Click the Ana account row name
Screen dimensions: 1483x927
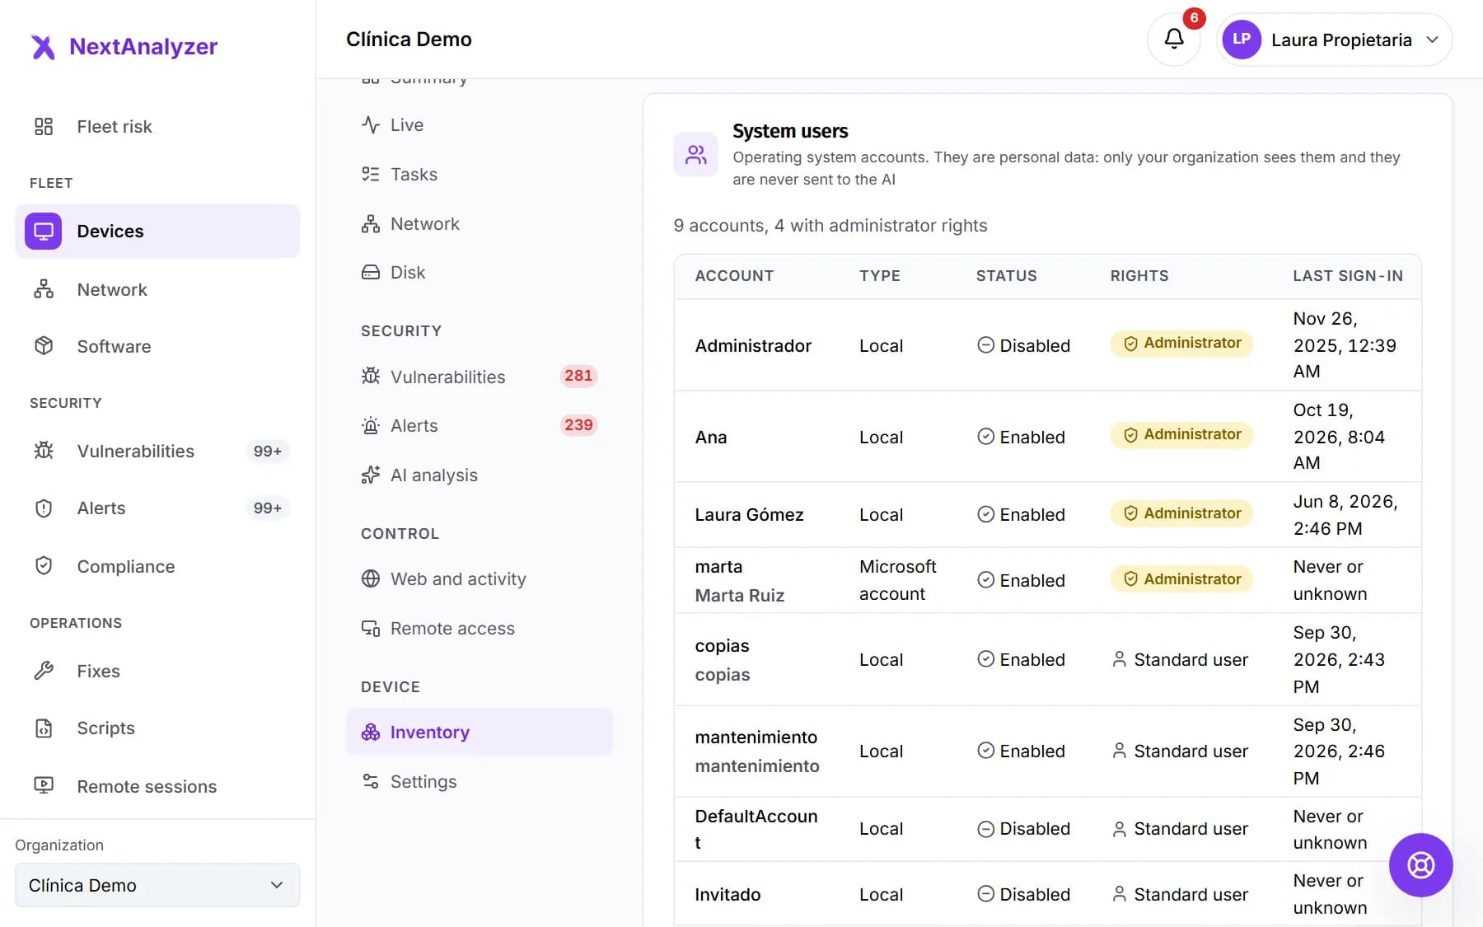coord(711,437)
